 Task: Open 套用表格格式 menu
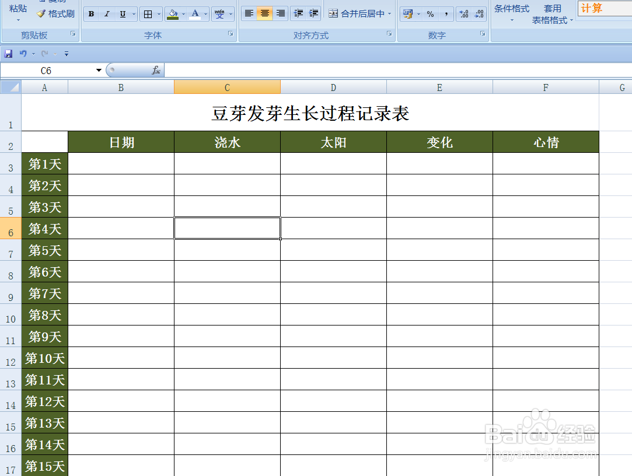pos(552,14)
